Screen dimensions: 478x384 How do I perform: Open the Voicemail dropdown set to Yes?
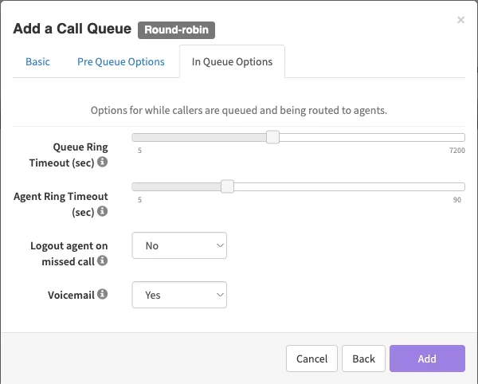pyautogui.click(x=179, y=295)
